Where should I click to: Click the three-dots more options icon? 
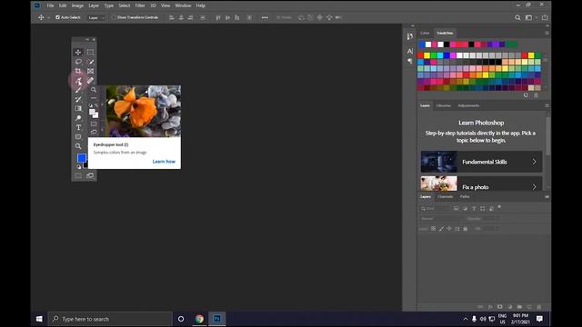[x=265, y=17]
